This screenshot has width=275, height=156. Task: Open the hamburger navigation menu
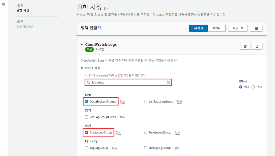3,5
